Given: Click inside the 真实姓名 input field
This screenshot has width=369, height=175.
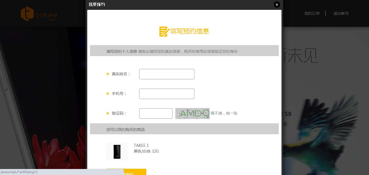Looking at the screenshot, I should point(167,74).
